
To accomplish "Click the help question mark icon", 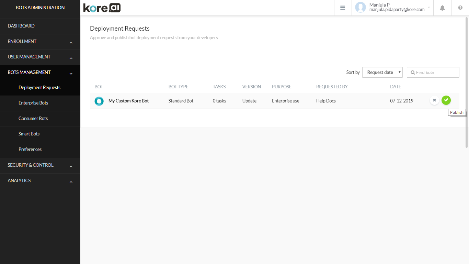I will [460, 8].
